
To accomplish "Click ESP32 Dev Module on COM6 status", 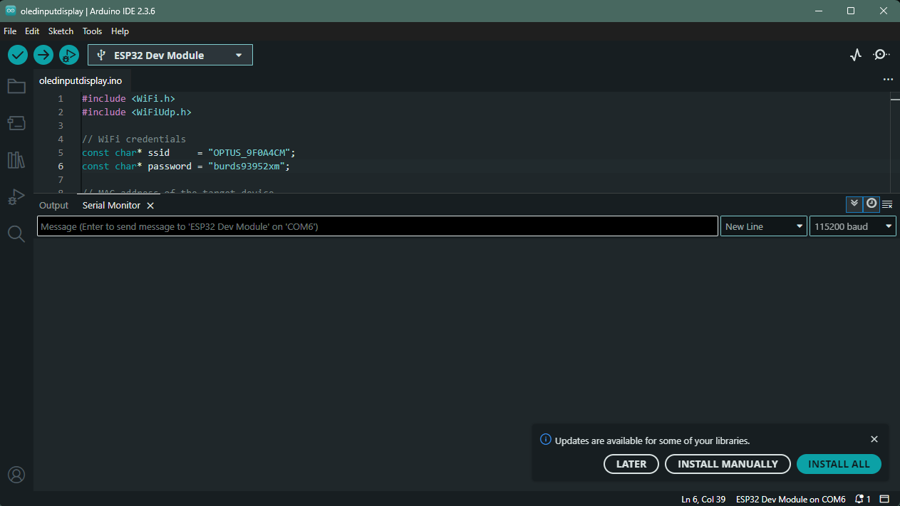I will pyautogui.click(x=790, y=499).
